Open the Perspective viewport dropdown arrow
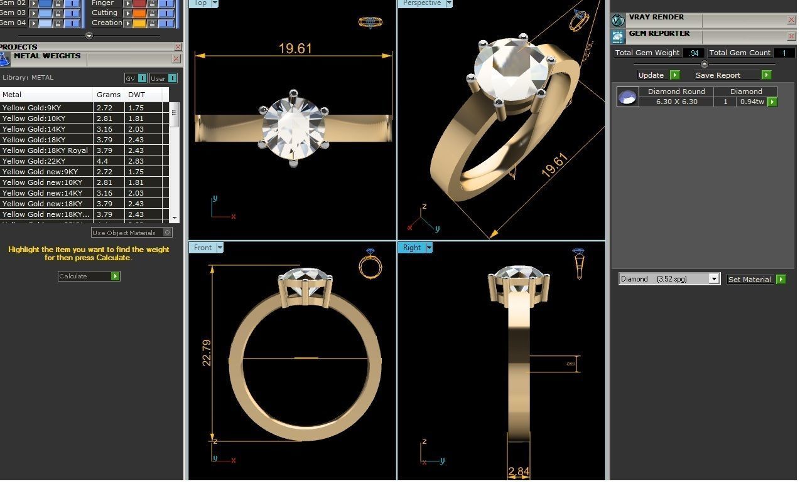Image resolution: width=800 pixels, height=489 pixels. click(449, 3)
